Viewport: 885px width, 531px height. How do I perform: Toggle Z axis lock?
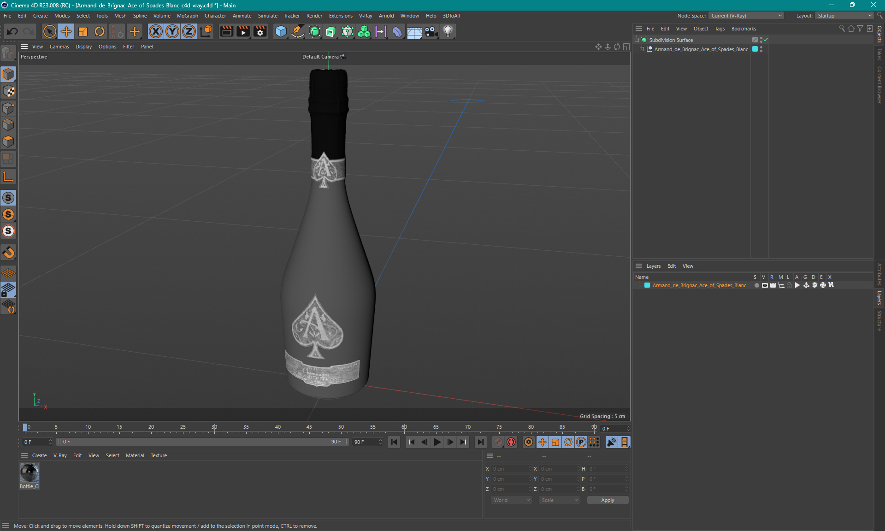[x=189, y=31]
